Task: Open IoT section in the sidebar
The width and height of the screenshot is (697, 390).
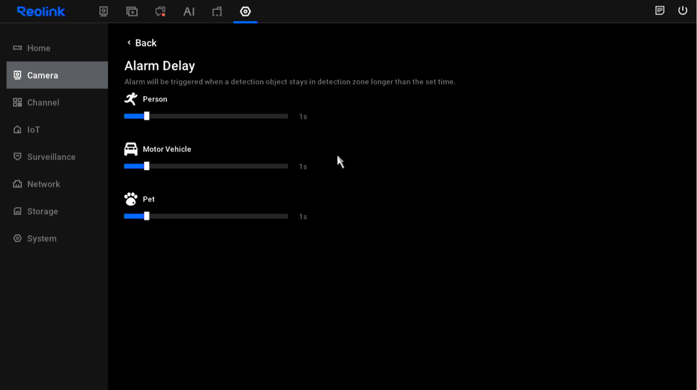Action: (57, 129)
